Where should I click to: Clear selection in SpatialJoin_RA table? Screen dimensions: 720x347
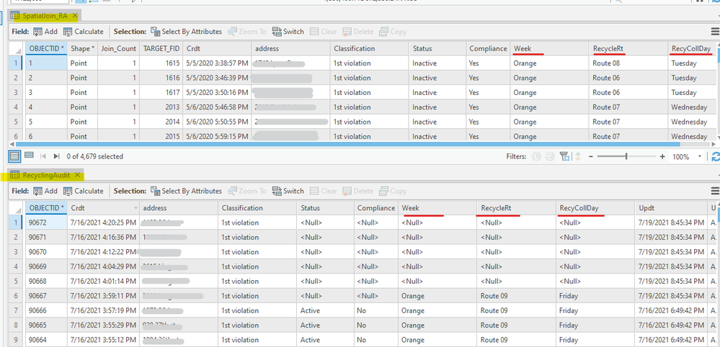click(324, 32)
